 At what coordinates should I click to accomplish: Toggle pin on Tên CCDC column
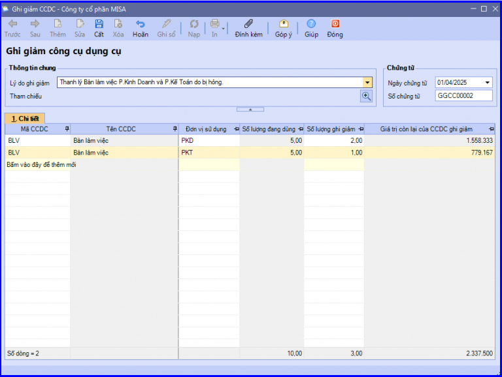coord(175,128)
